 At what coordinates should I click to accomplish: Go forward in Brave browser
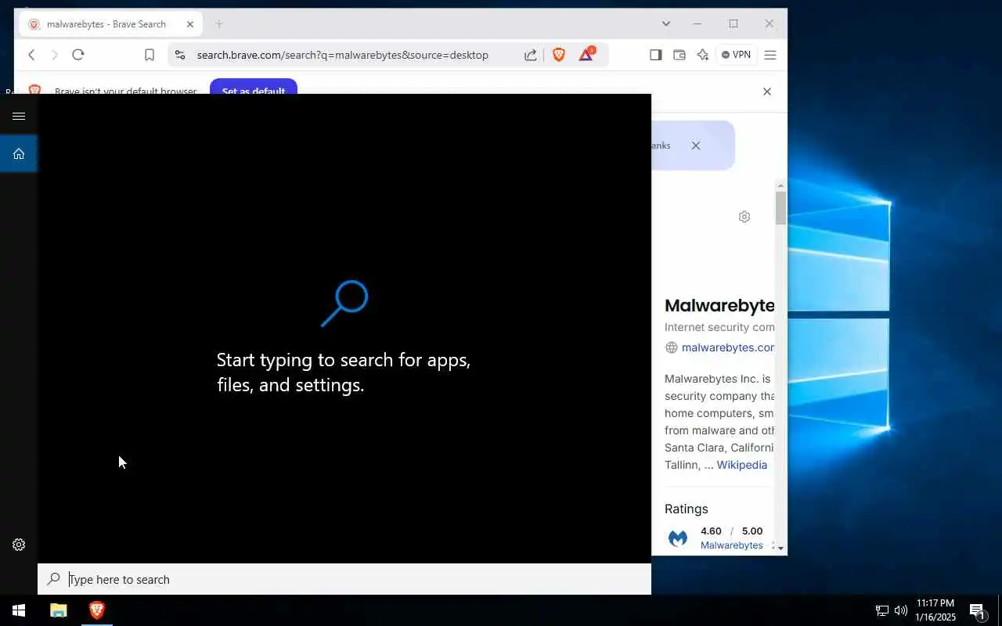click(x=54, y=55)
